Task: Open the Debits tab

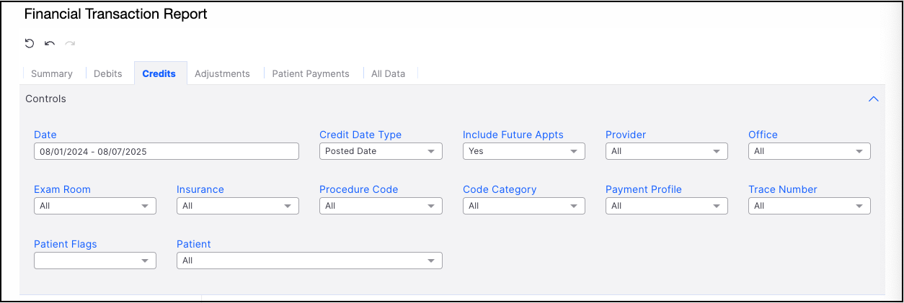Action: (108, 73)
